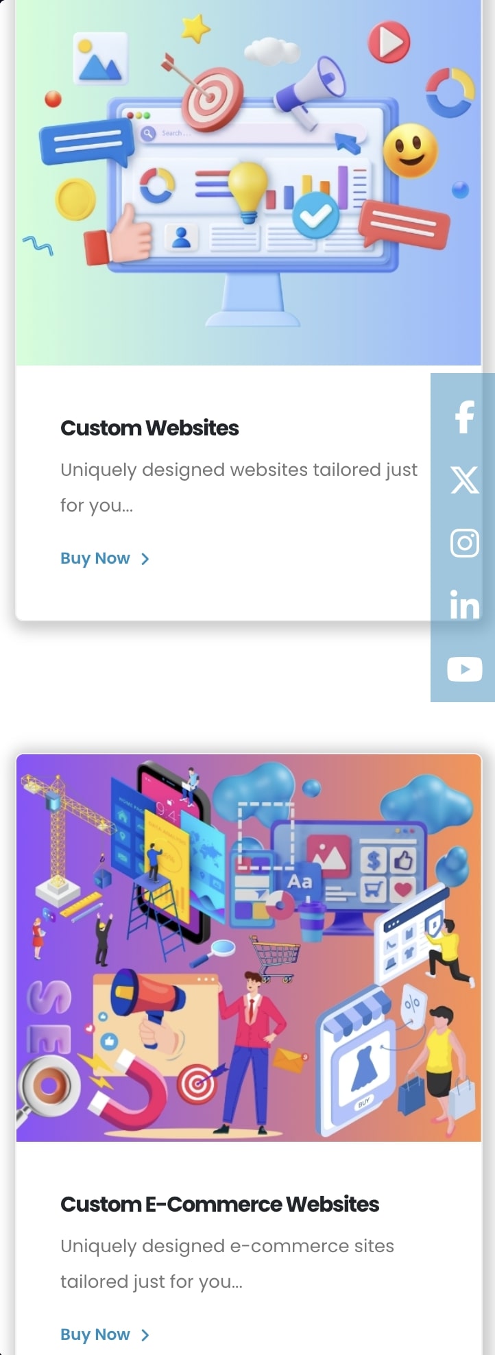The image size is (495, 1355).
Task: Click the yellow smiley emoji in the illustration
Action: coord(410,150)
